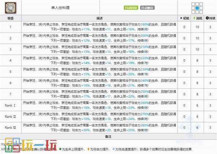Select level 1 cell
217x154 pixels.
(11, 27)
